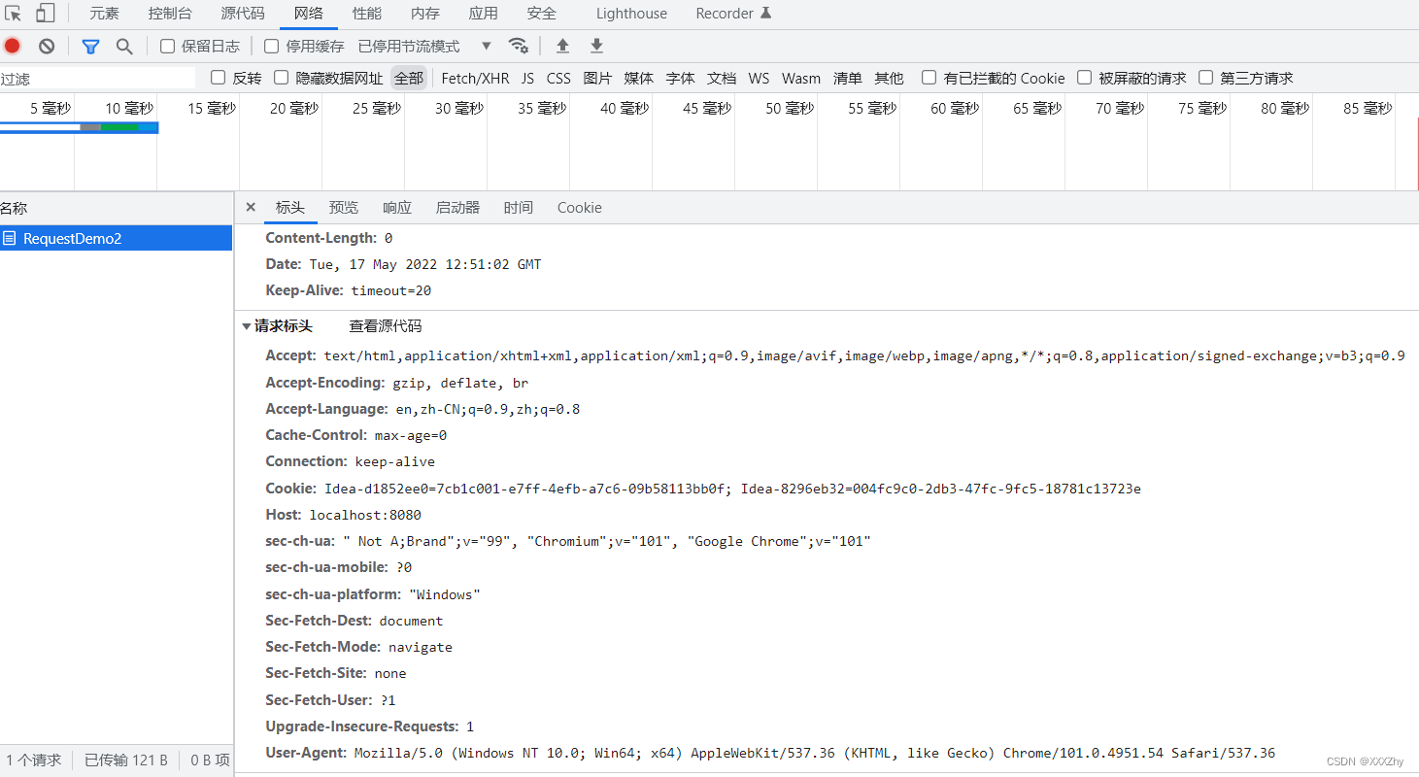Activate the element inspect tool
The width and height of the screenshot is (1419, 777).
point(13,13)
